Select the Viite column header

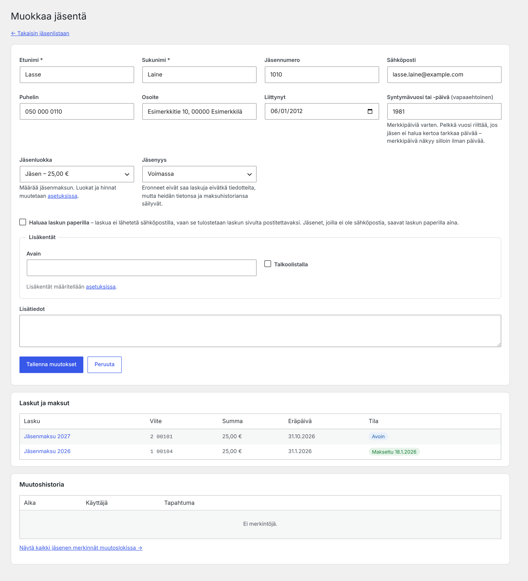click(156, 421)
